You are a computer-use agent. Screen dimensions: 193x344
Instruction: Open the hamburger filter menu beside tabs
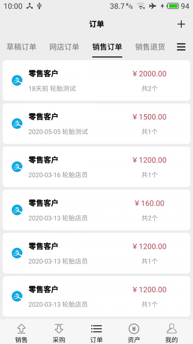click(x=181, y=47)
